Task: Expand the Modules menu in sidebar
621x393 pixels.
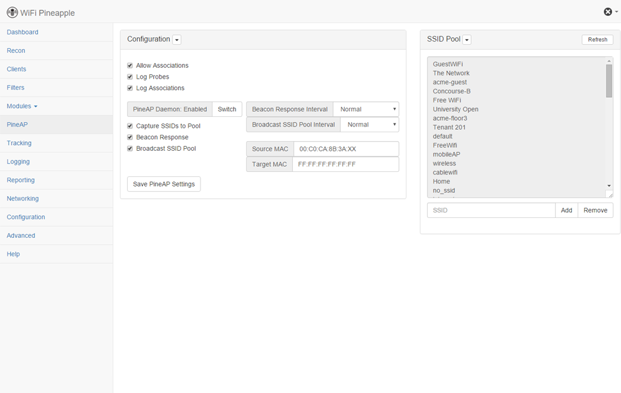Action: pos(22,106)
